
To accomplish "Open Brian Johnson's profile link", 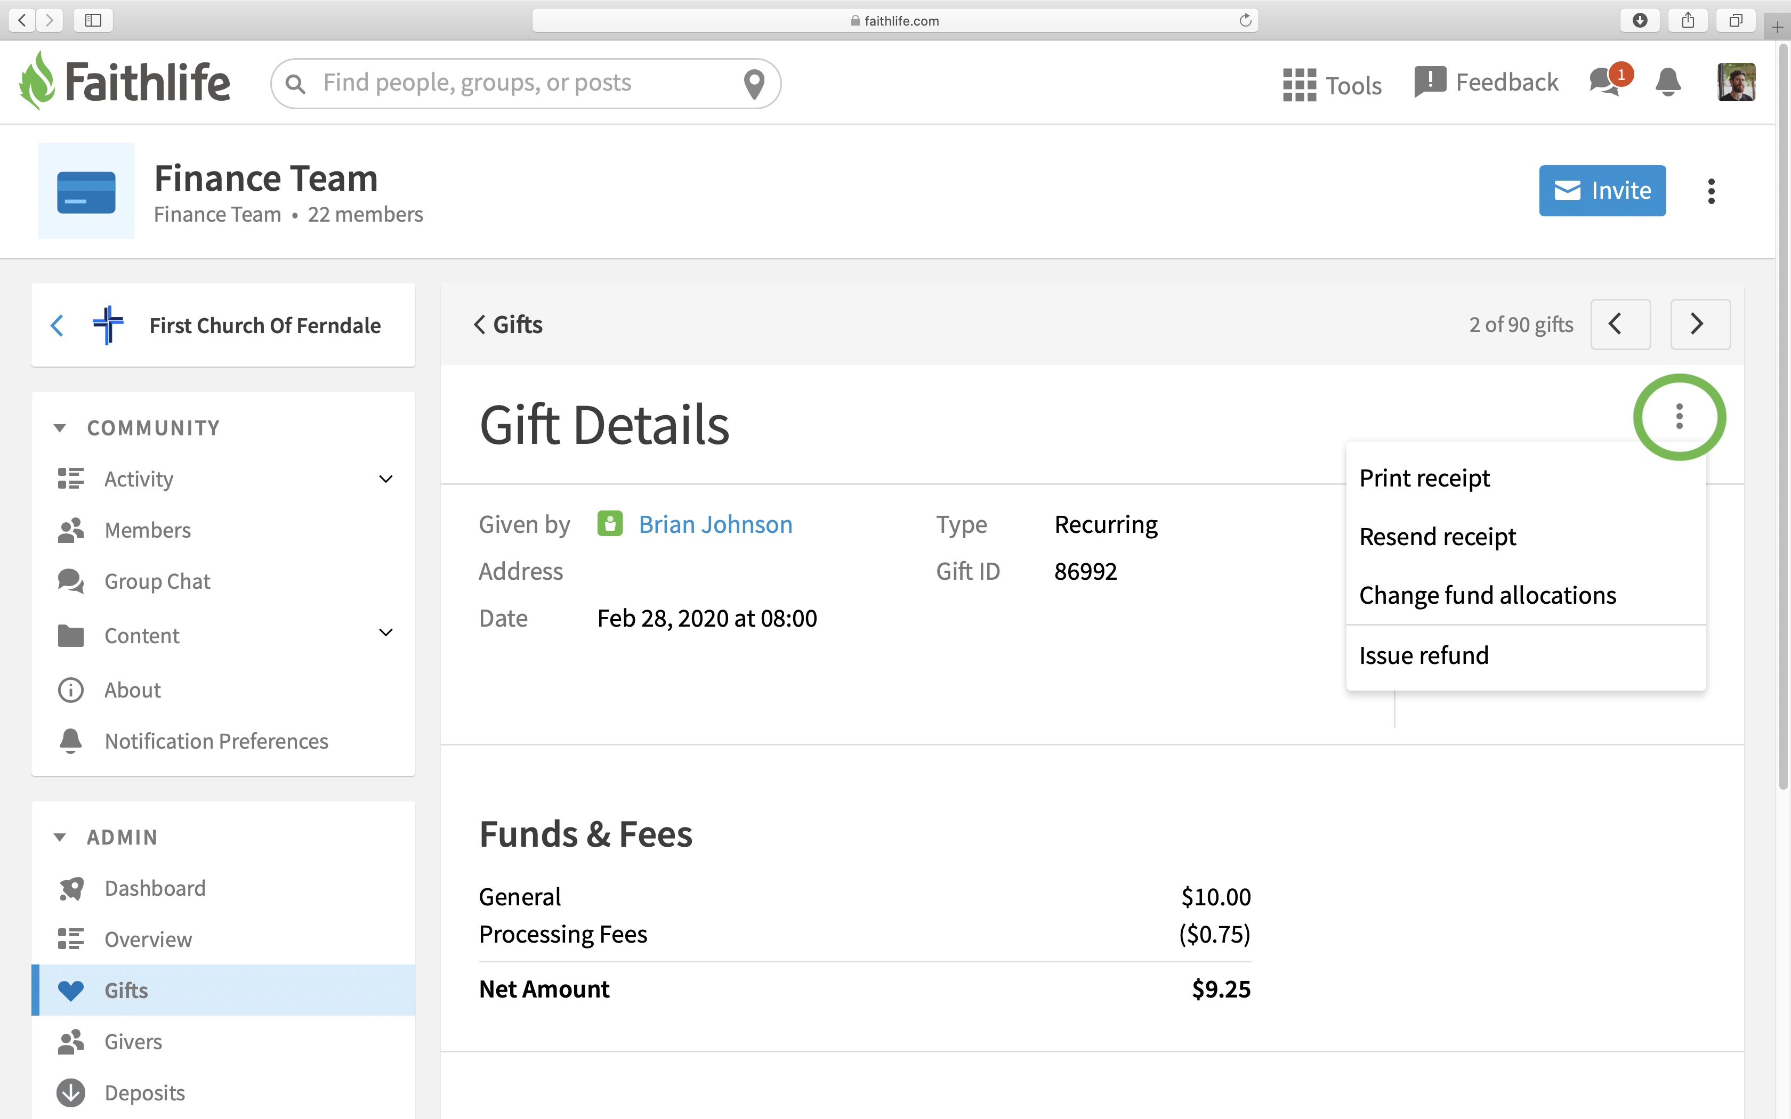I will click(x=715, y=524).
